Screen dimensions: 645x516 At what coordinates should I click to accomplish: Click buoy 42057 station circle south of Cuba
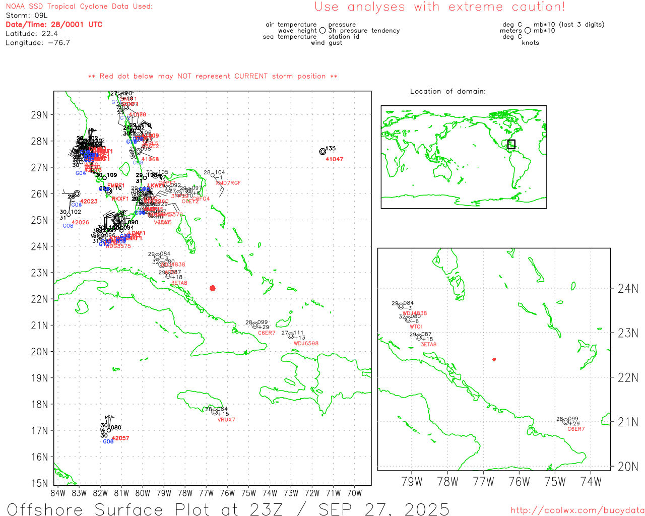[x=109, y=430]
